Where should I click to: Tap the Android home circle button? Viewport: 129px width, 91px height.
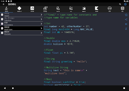[13, 88]
